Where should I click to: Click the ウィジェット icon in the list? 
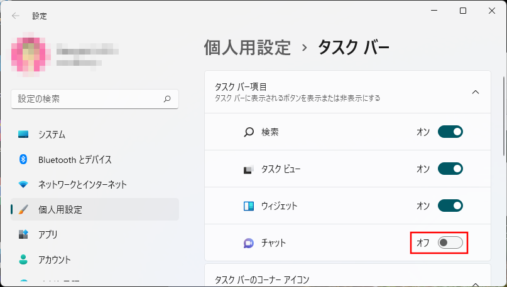click(x=248, y=206)
